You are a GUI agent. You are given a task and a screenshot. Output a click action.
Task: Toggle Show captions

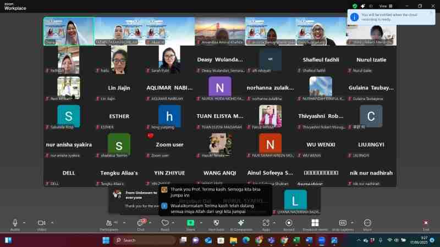click(343, 224)
